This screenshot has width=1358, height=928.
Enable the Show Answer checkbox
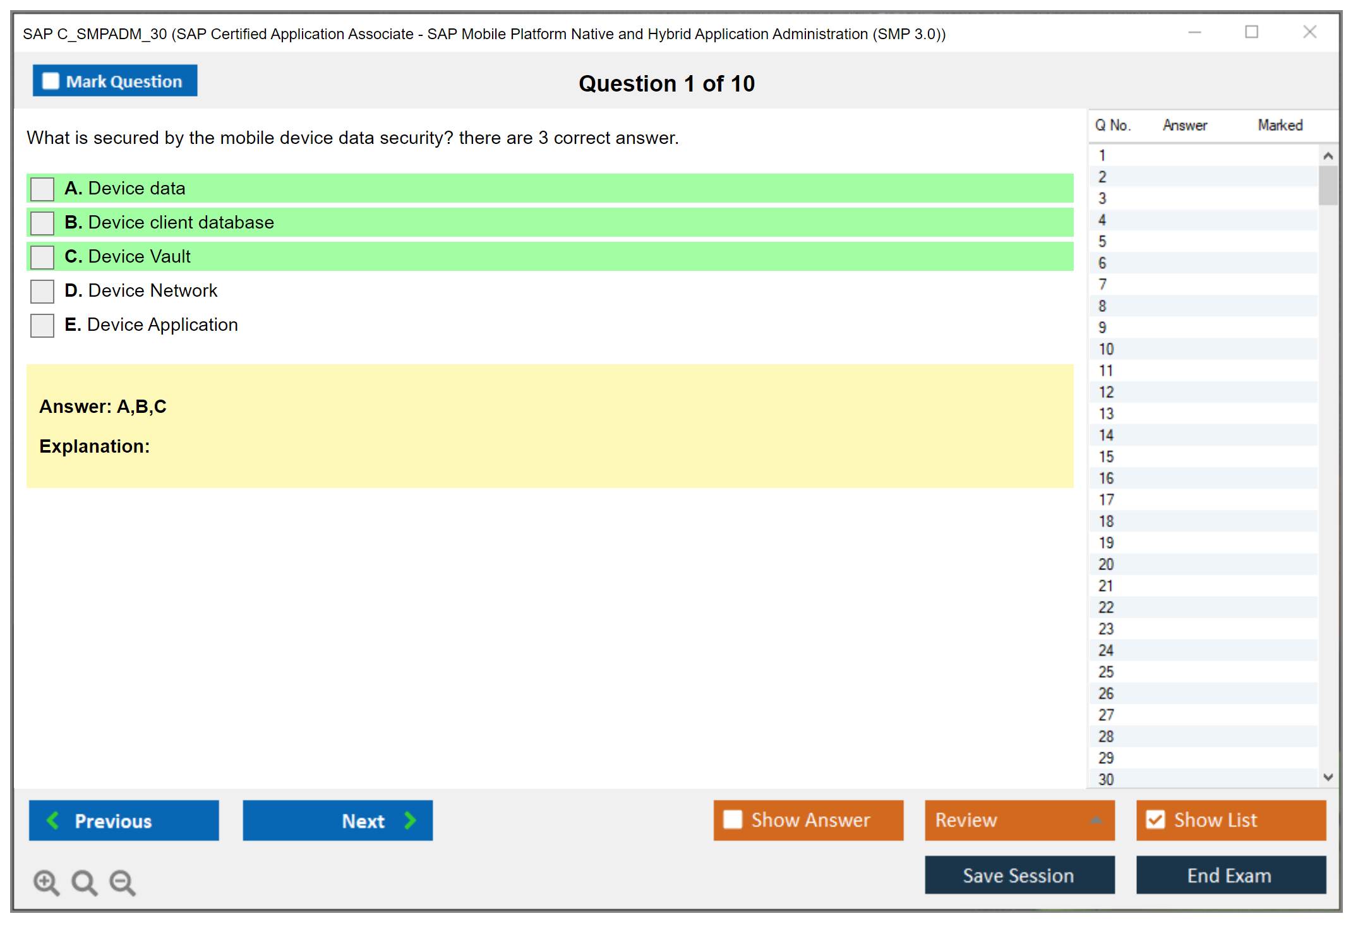[x=733, y=819]
